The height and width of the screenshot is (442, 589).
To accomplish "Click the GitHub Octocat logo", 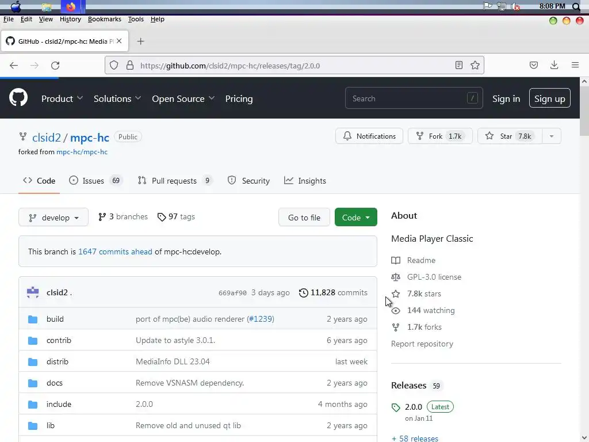I will pos(18,98).
